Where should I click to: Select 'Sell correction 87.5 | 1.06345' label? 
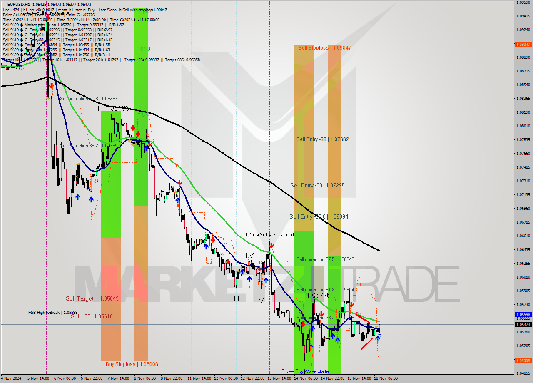click(325, 259)
